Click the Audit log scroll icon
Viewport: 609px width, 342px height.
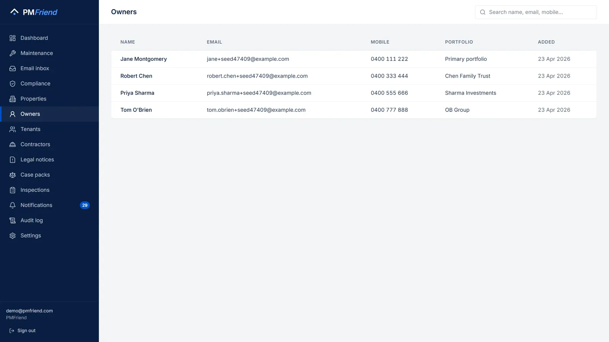click(13, 221)
